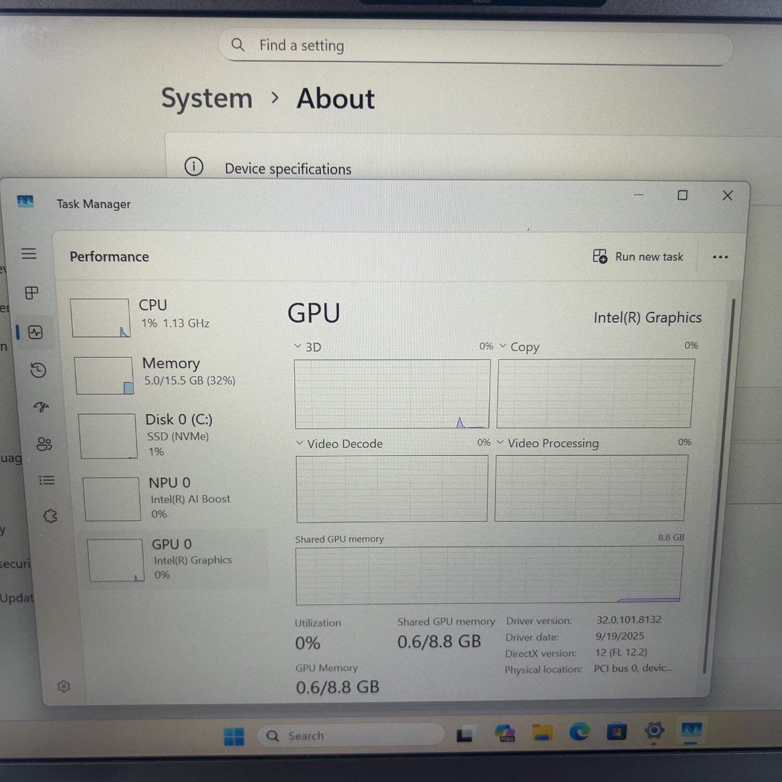Click Device specifications info icon in Settings

click(194, 167)
